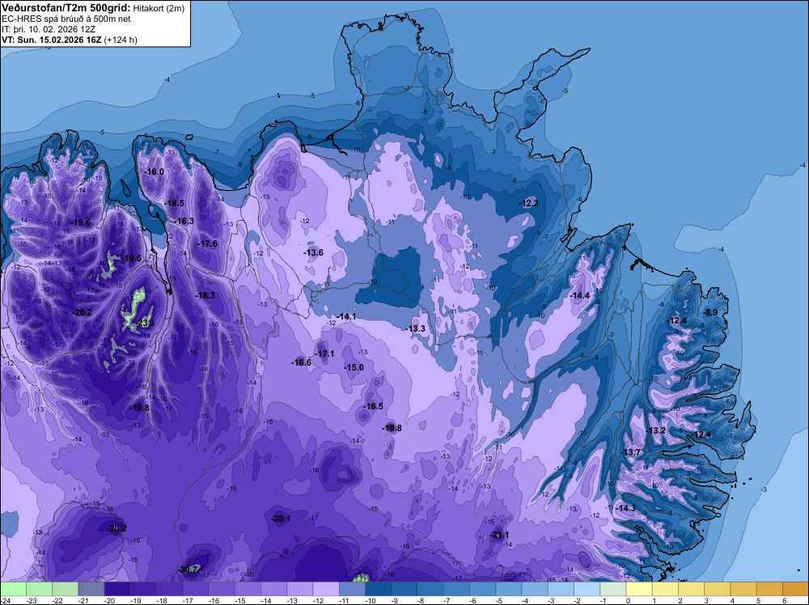Pick the legend swatch labeled 3

click(x=718, y=589)
